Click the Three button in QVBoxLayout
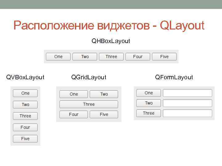 tap(25, 116)
